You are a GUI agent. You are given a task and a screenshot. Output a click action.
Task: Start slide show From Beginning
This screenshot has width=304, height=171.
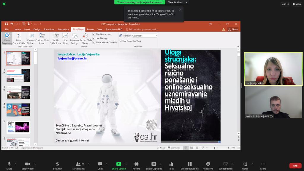tap(7, 38)
